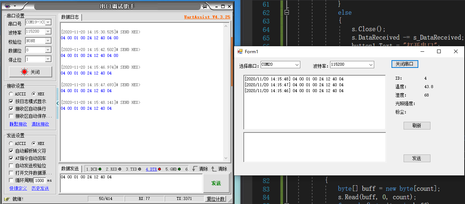The image size is (465, 204).
Task: Enable 接收区自动保存 checkbox
Action: tap(11, 116)
